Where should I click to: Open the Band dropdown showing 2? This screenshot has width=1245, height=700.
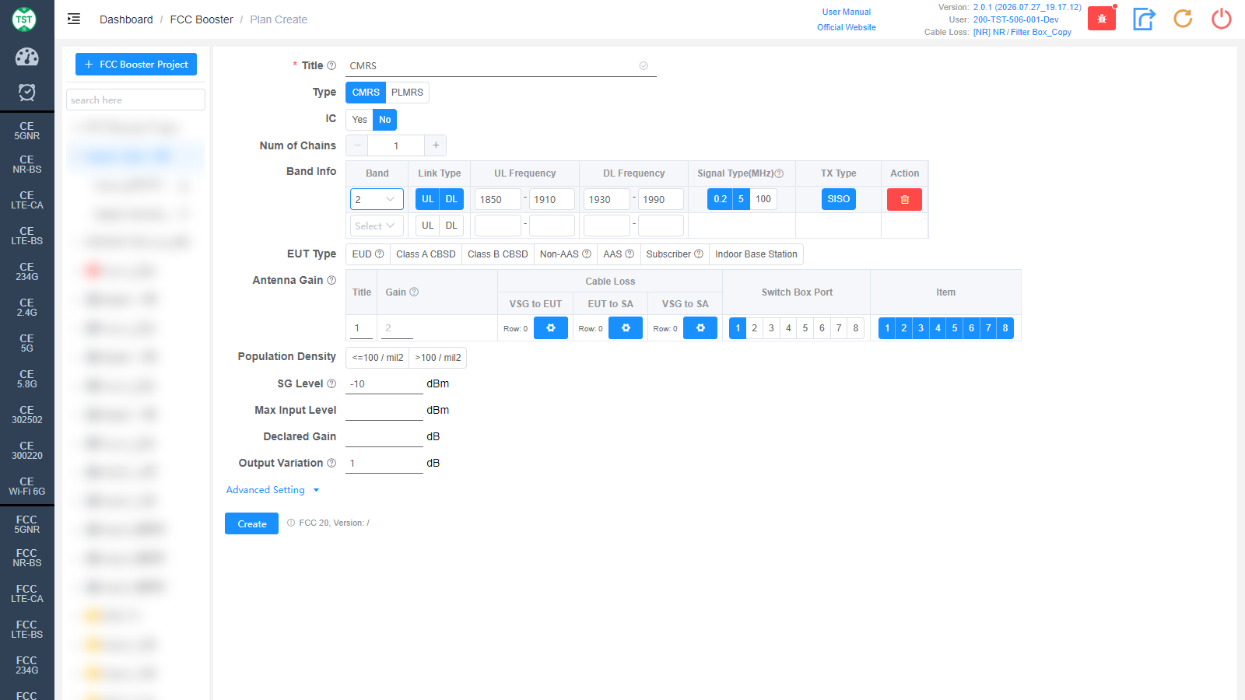coord(377,200)
